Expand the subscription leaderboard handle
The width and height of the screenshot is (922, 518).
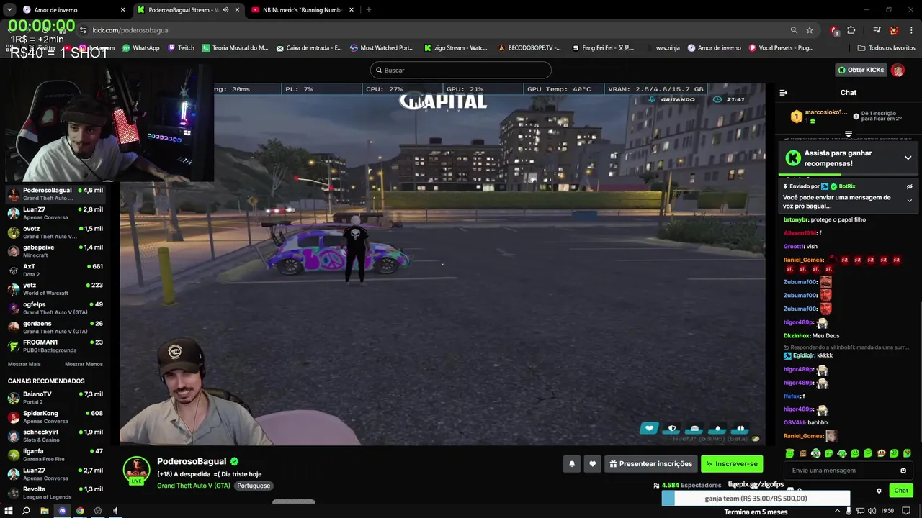[x=849, y=134]
